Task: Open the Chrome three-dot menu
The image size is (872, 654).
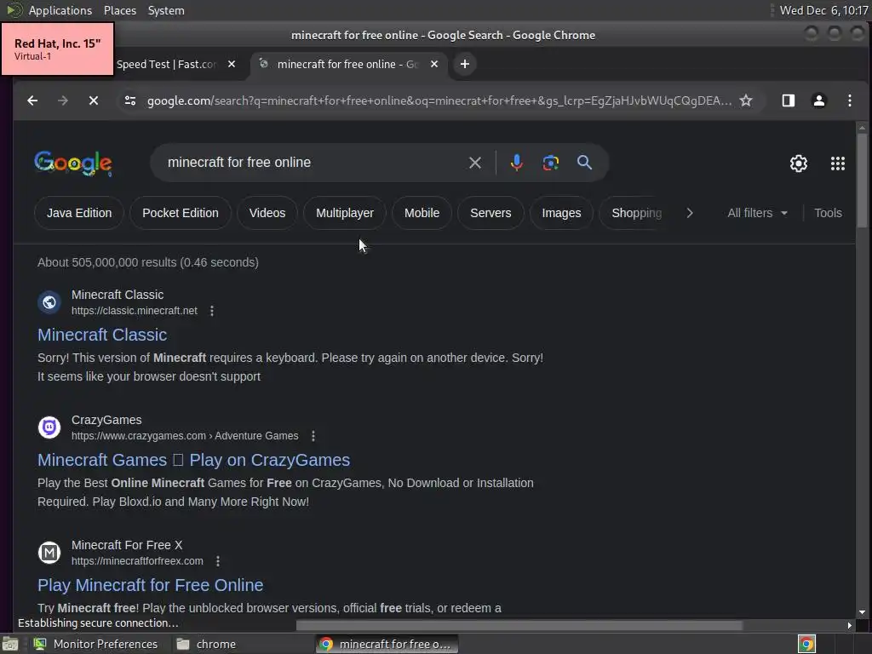Action: 849,100
